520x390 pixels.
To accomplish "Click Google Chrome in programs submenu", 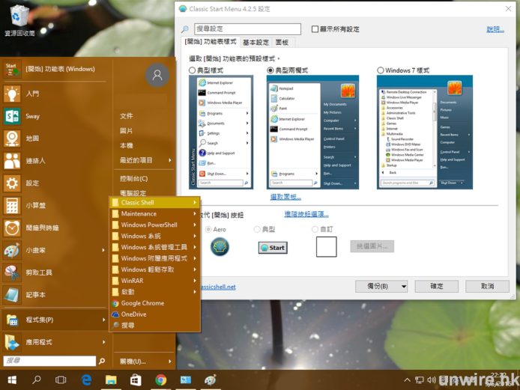I will pyautogui.click(x=142, y=303).
